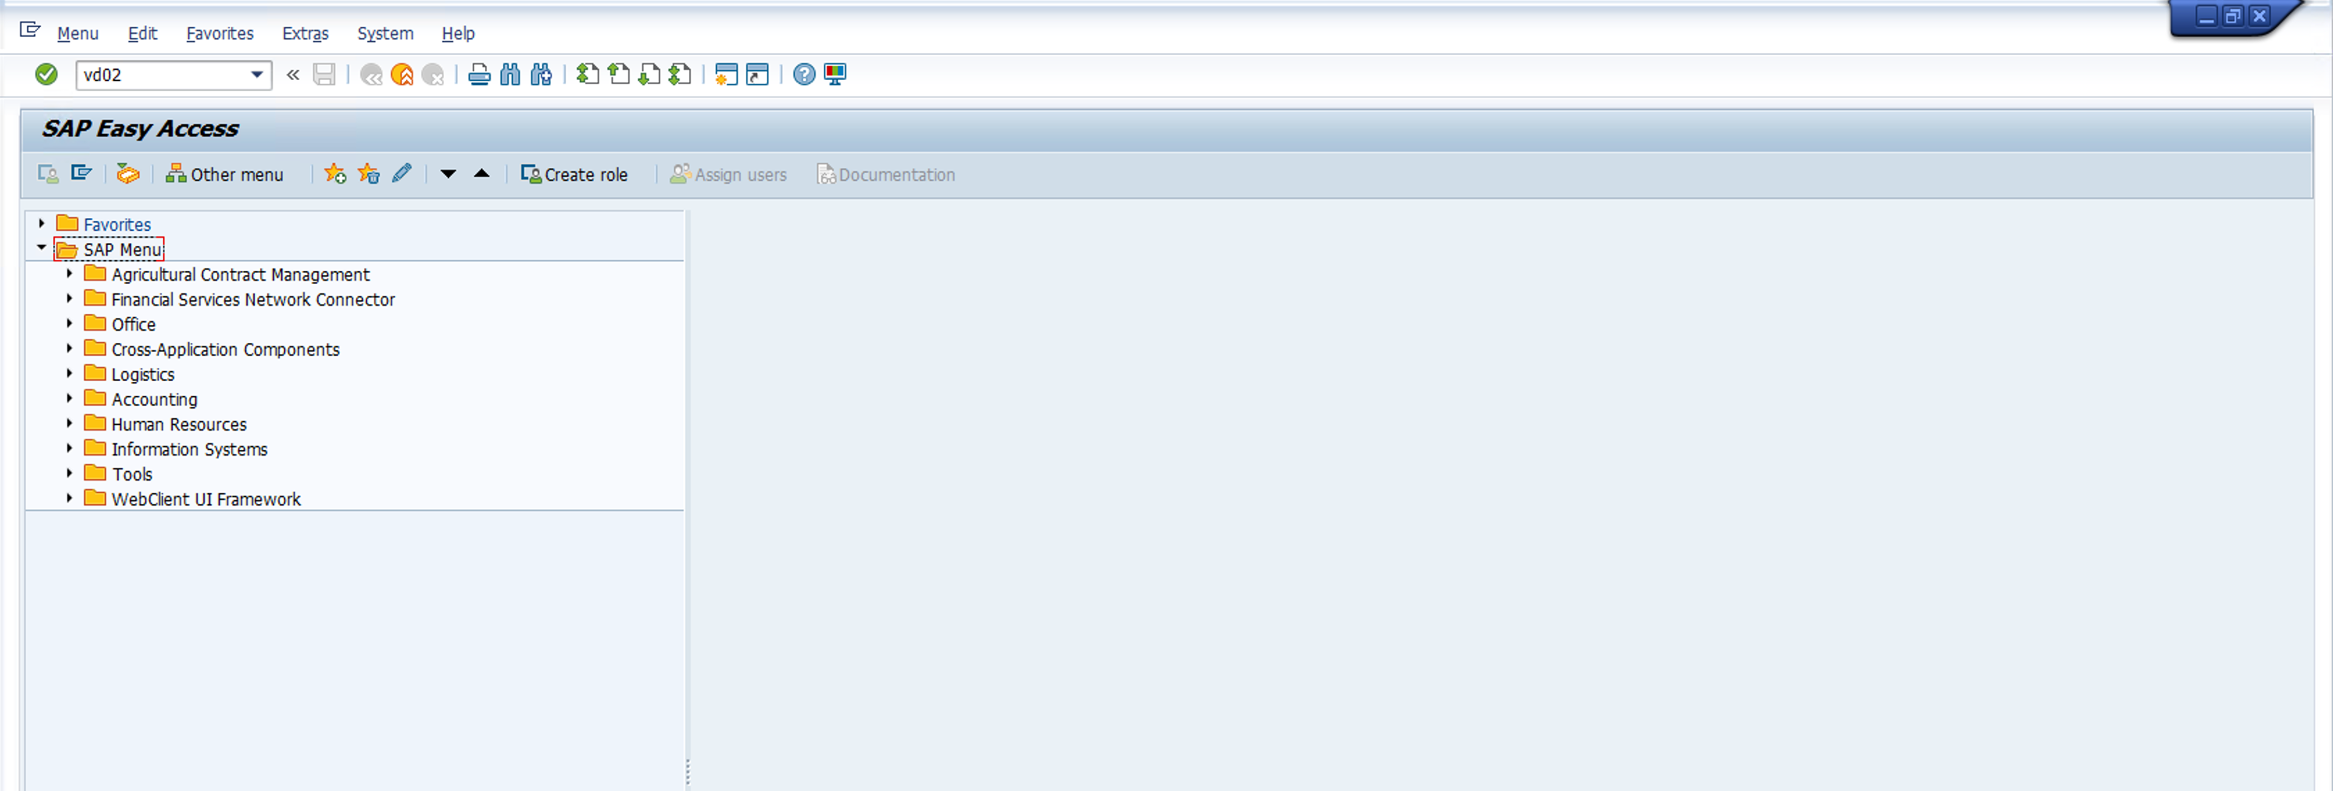Select the SAP Menu tree label
Screen dimensions: 2333x791
[122, 250]
